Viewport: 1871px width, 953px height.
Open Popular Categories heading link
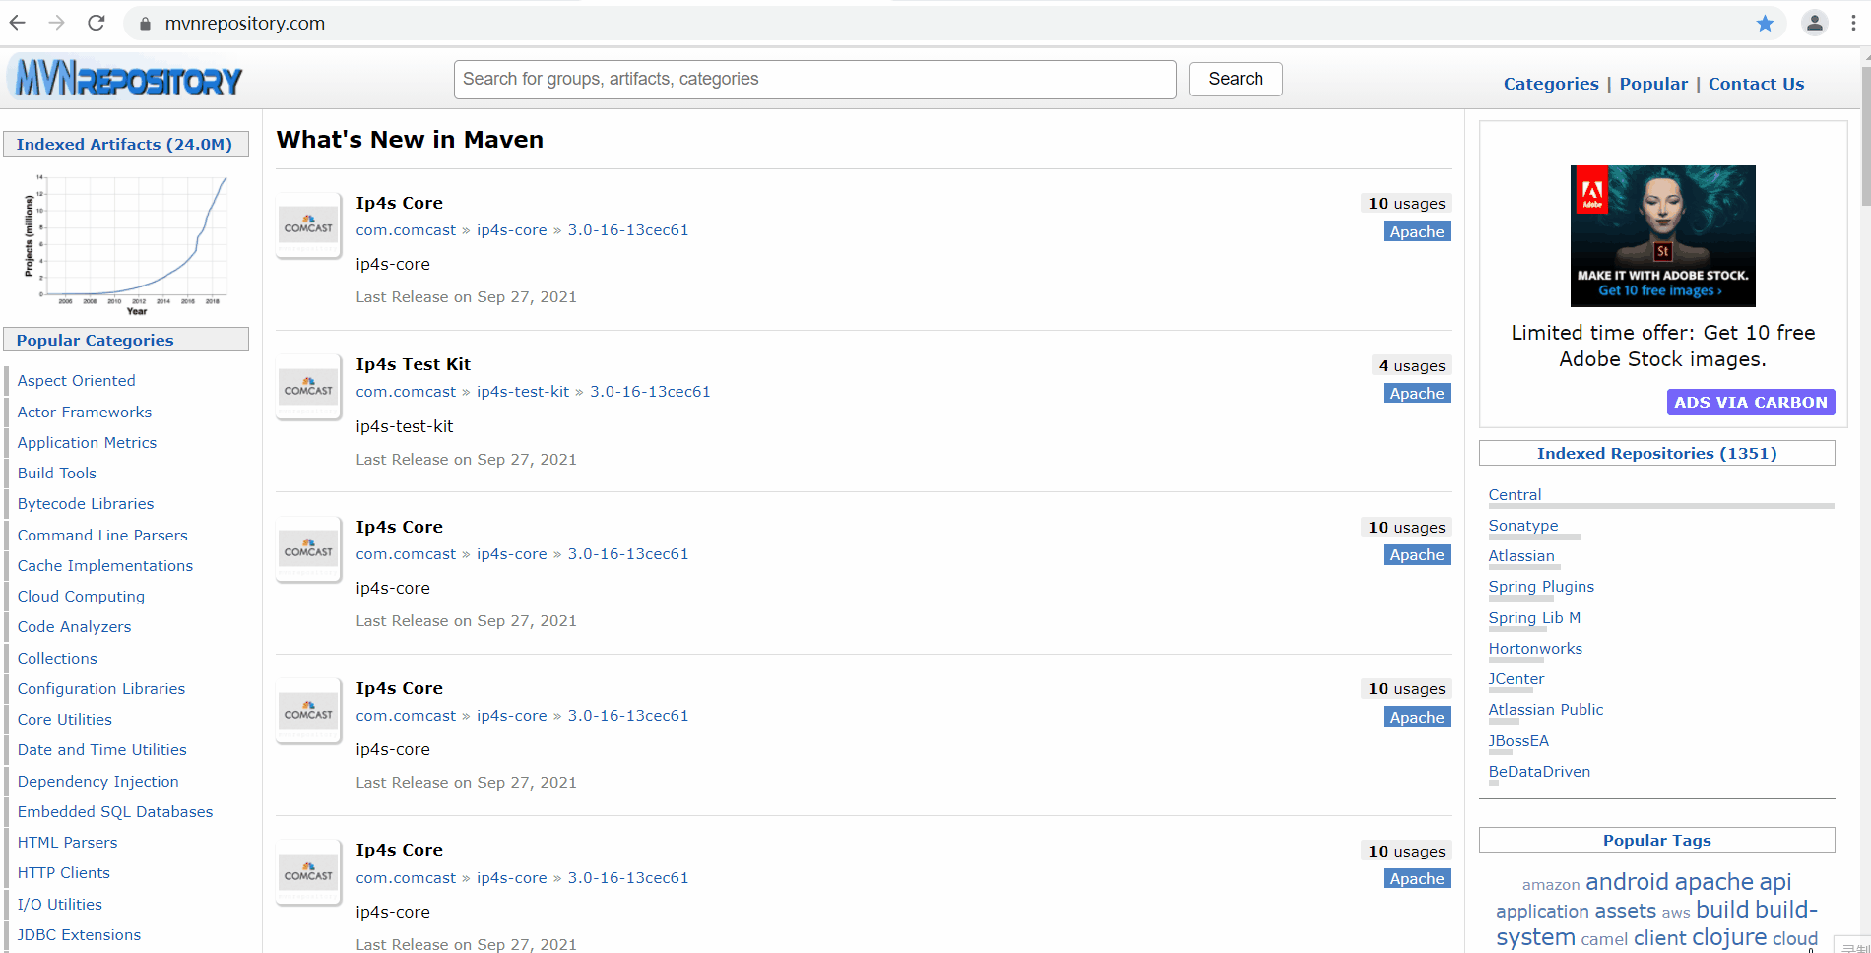pyautogui.click(x=95, y=340)
